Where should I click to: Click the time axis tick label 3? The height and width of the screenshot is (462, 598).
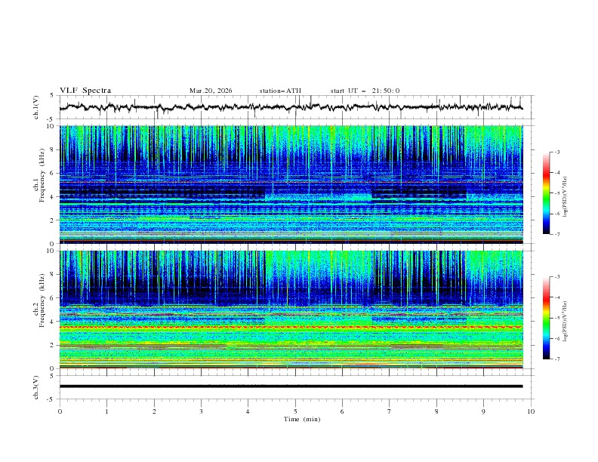point(201,411)
